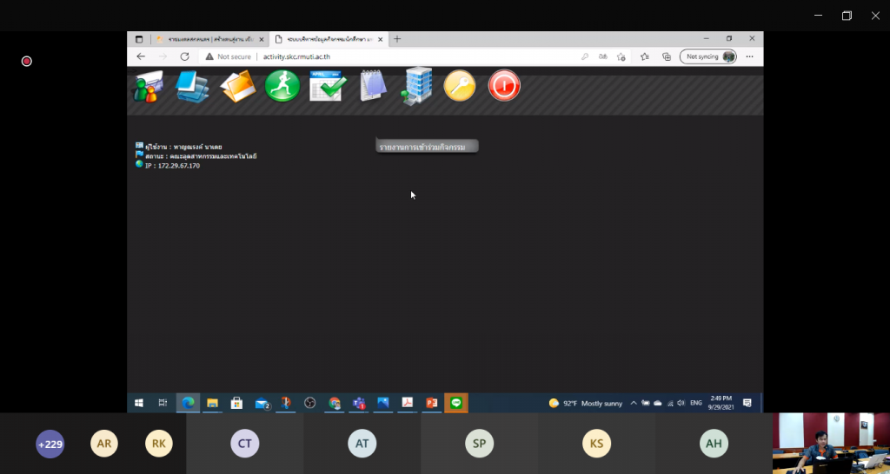
Task: Click the presenter's webcam video thumbnail
Action: coord(831,443)
